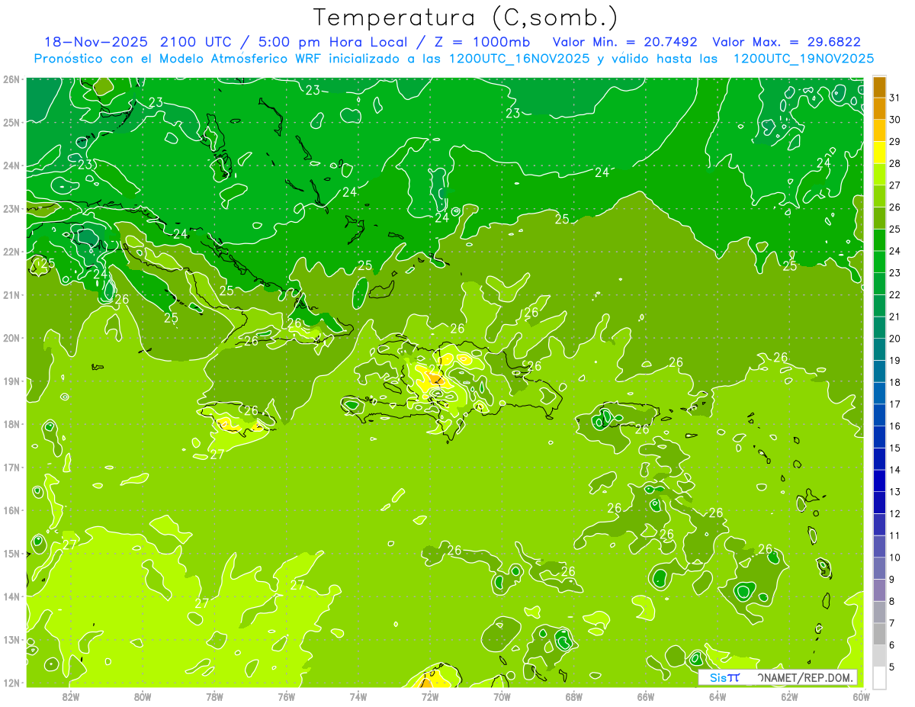The image size is (915, 707).
Task: Click the "78W" longitude axis label
Action: coord(214,696)
